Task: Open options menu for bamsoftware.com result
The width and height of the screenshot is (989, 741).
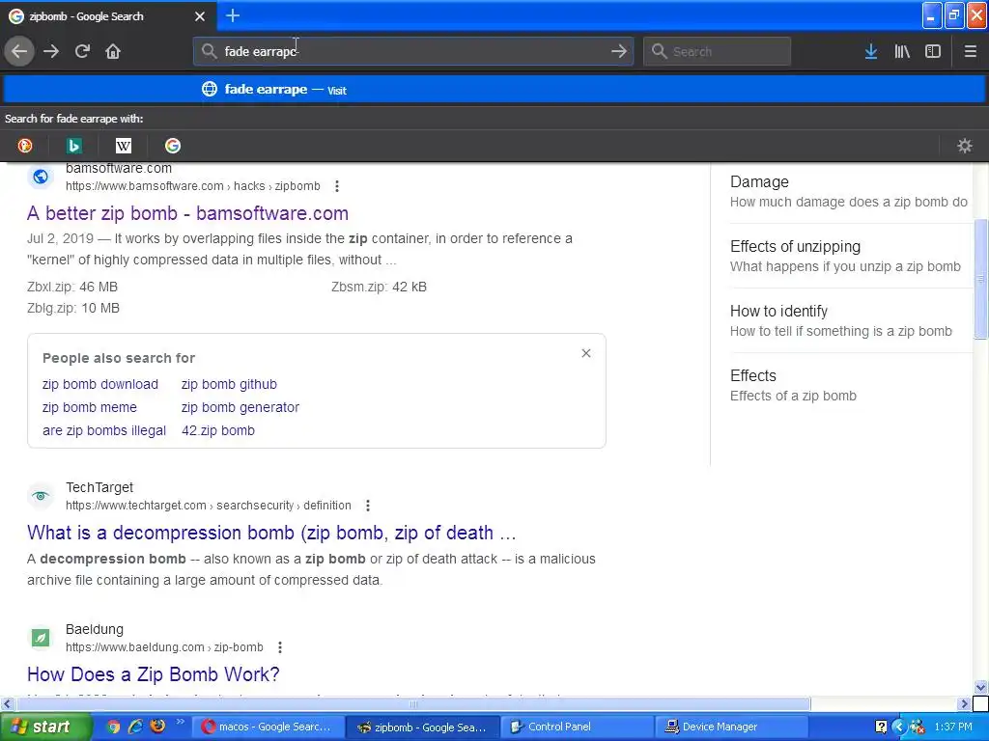Action: point(337,186)
